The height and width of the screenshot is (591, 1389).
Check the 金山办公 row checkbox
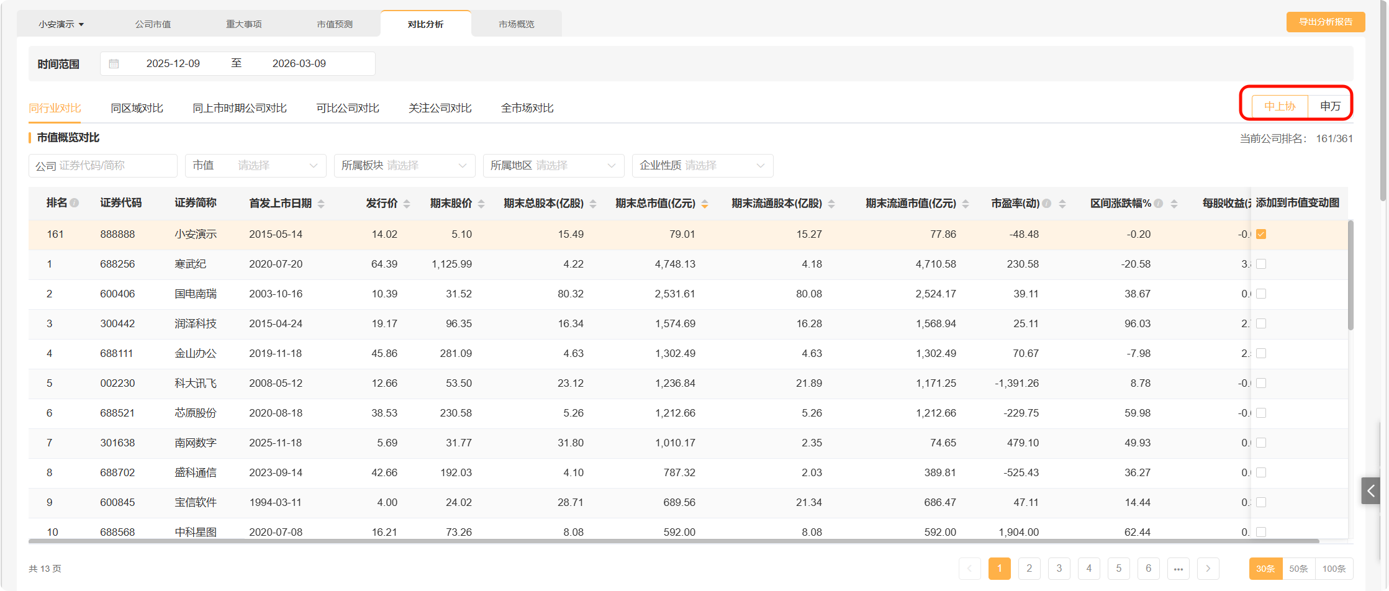tap(1261, 353)
